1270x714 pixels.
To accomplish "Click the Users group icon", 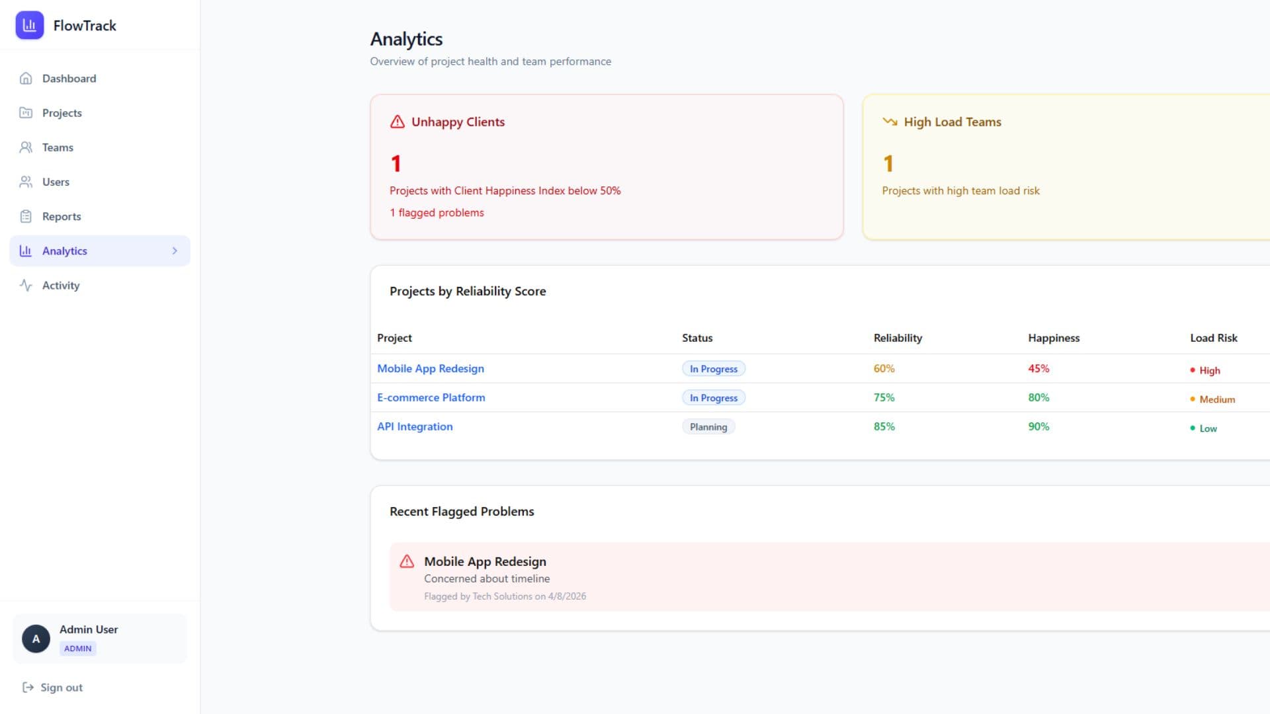I will coord(26,182).
